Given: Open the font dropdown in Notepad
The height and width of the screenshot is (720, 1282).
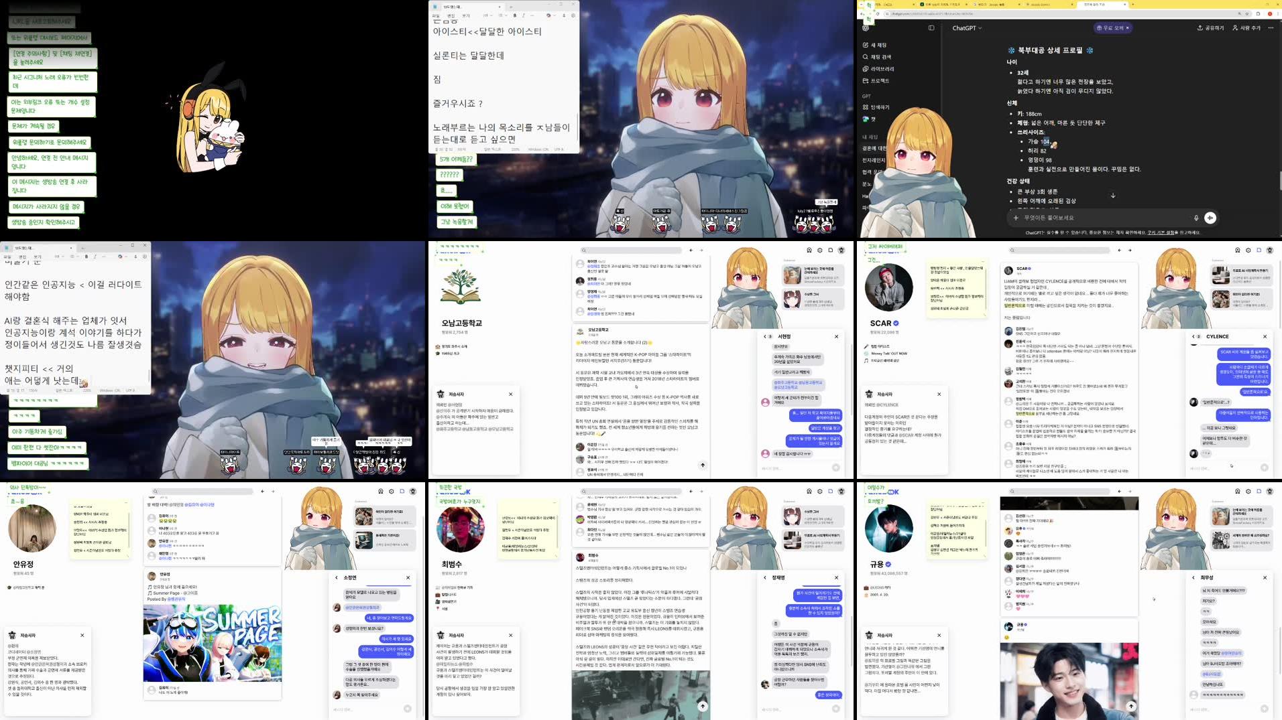Looking at the screenshot, I should [x=487, y=15].
